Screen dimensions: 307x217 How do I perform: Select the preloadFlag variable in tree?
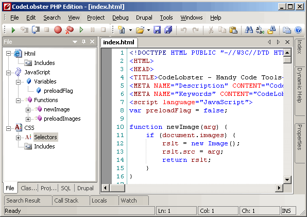click(x=58, y=91)
